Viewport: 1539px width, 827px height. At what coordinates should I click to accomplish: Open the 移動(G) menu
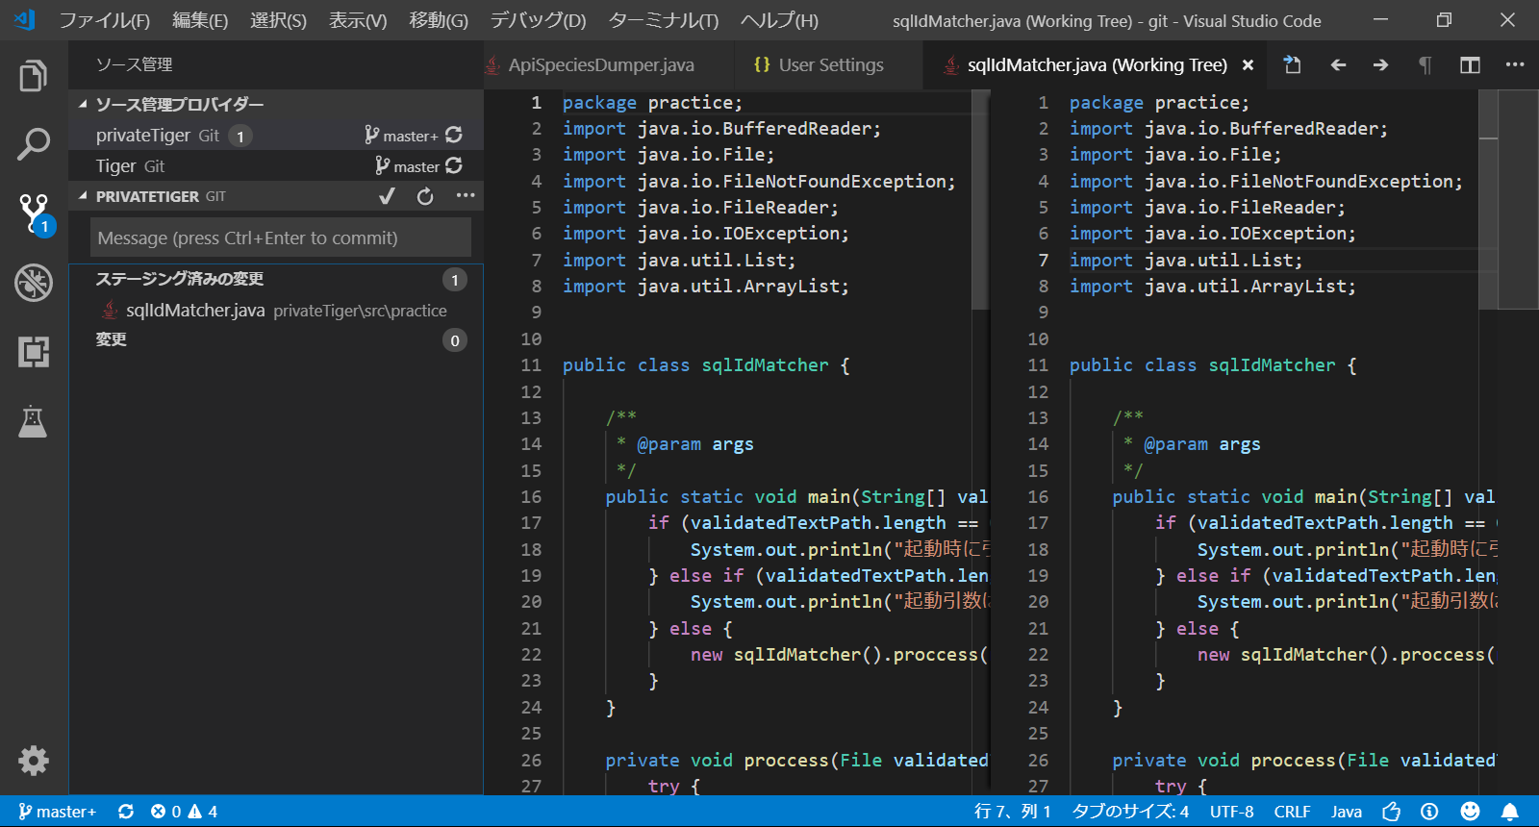click(439, 20)
